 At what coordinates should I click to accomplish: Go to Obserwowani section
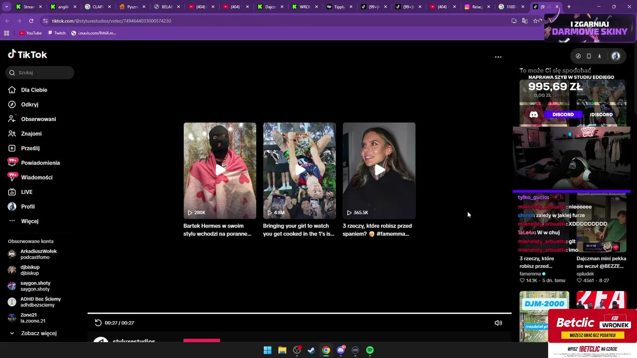(38, 119)
